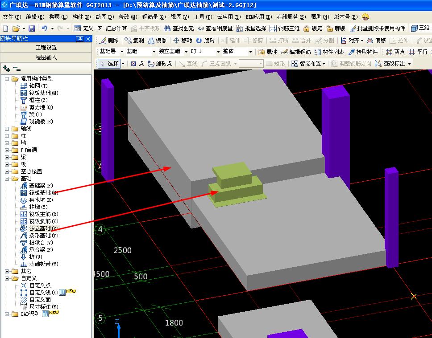Open the 文件 menu

(x=12, y=17)
